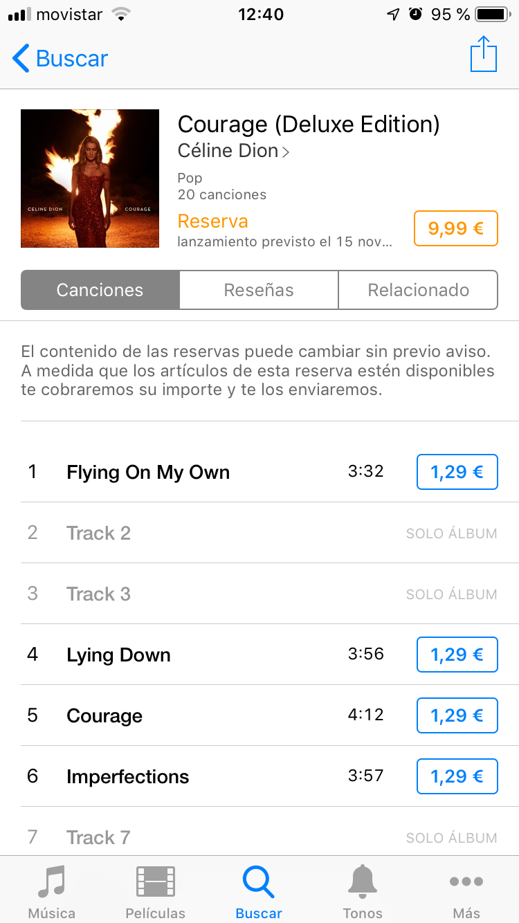This screenshot has height=923, width=519.
Task: Switch to the Reseñas segment
Action: coord(259,290)
